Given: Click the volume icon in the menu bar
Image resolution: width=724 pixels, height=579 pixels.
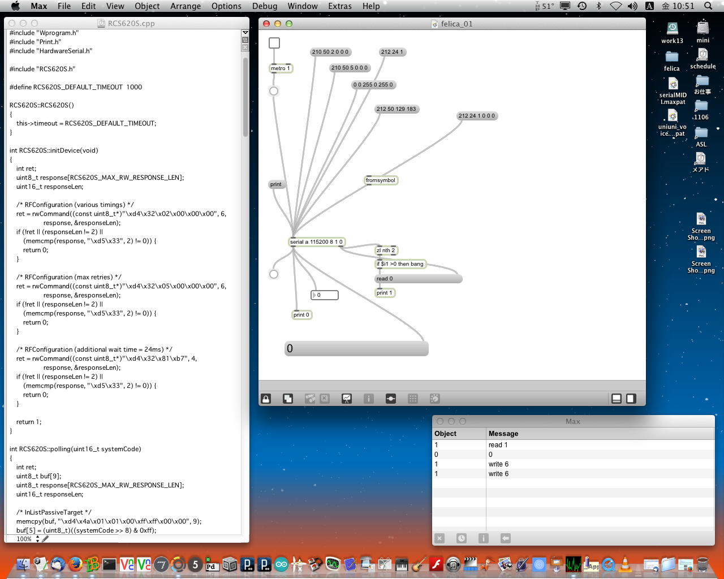Looking at the screenshot, I should point(632,6).
